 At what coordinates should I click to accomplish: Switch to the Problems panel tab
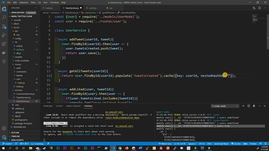pos(48,106)
